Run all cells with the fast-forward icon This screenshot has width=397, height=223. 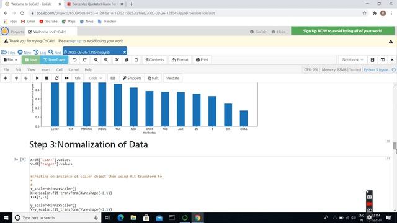66,78
